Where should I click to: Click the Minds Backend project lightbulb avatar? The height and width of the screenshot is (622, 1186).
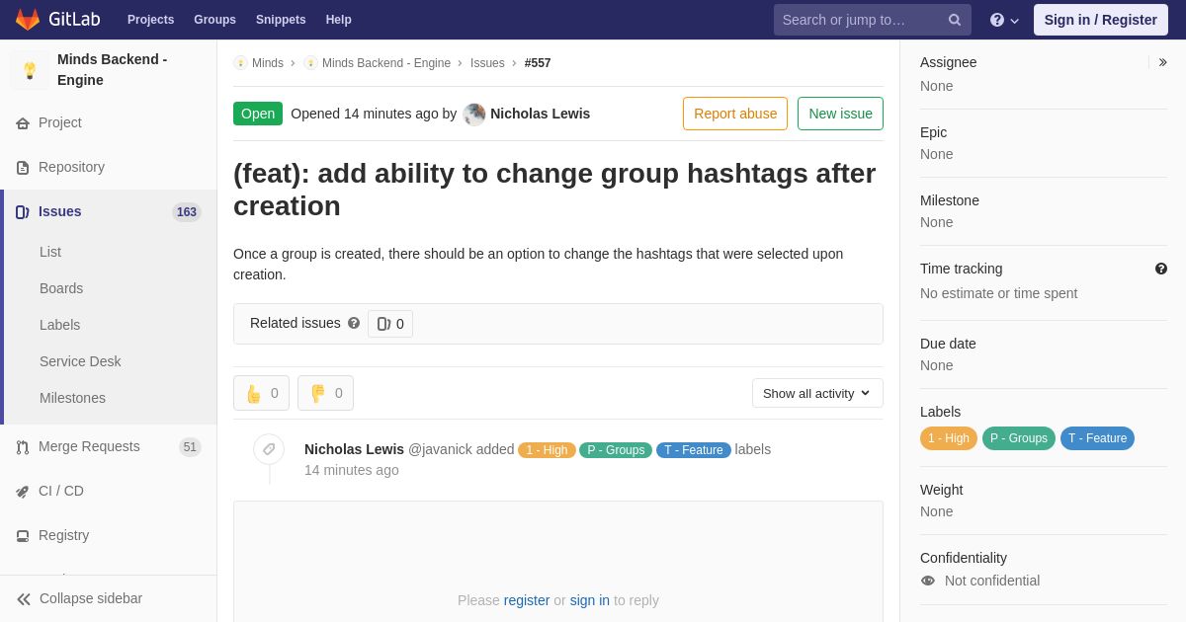(x=30, y=70)
